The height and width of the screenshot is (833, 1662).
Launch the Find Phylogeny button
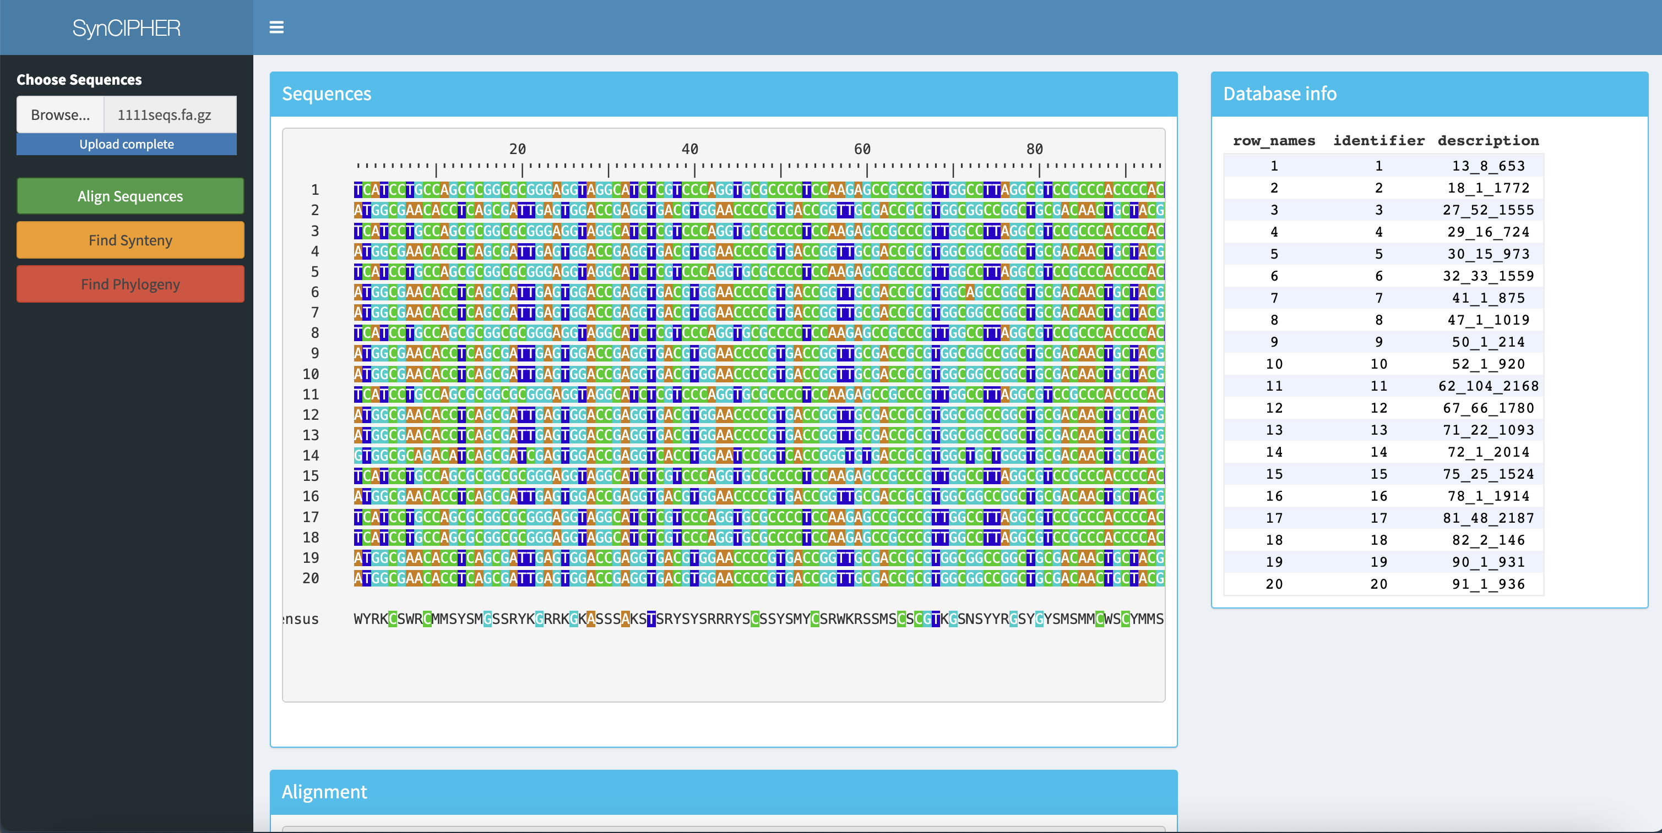[131, 284]
